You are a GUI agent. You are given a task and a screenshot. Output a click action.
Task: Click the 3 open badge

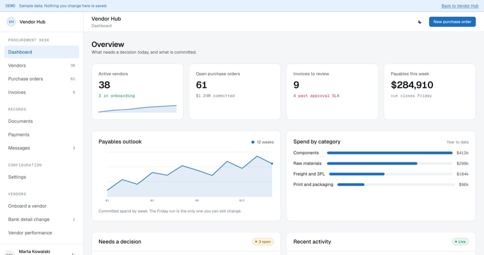[263, 242]
